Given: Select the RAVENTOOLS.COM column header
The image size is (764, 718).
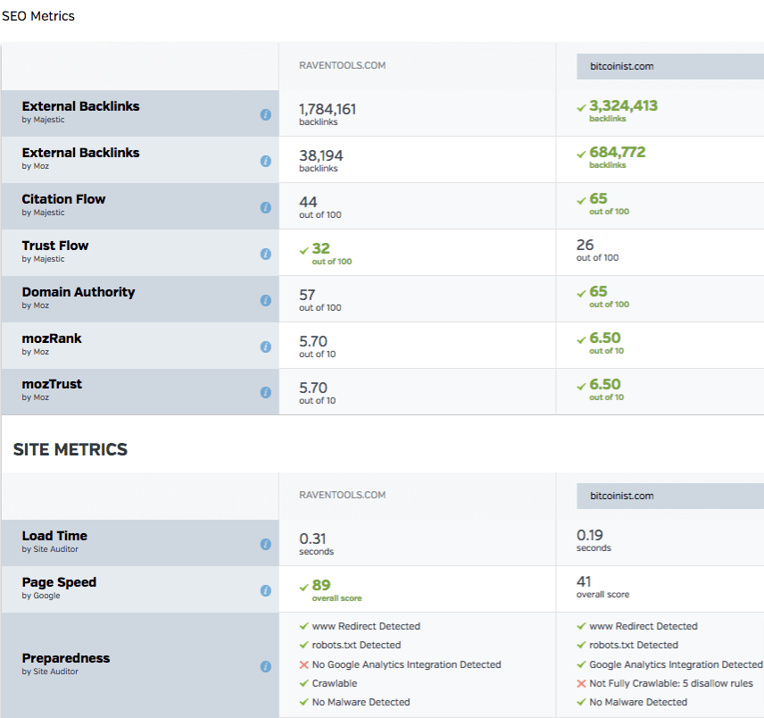Looking at the screenshot, I should 343,65.
